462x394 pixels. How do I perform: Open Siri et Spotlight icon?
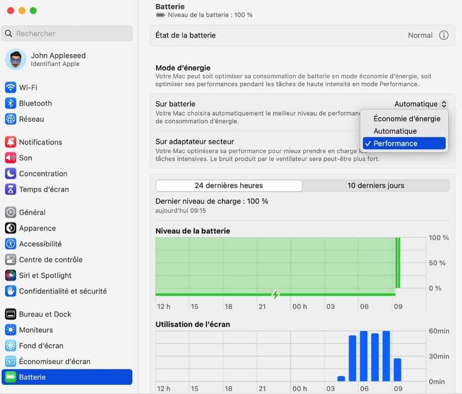pyautogui.click(x=11, y=275)
